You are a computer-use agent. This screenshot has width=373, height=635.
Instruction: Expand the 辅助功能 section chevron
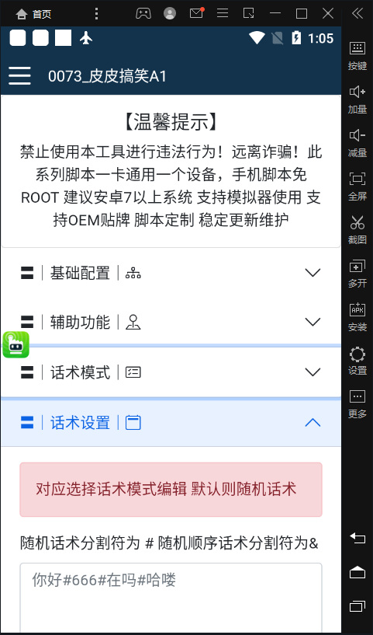[x=313, y=323]
